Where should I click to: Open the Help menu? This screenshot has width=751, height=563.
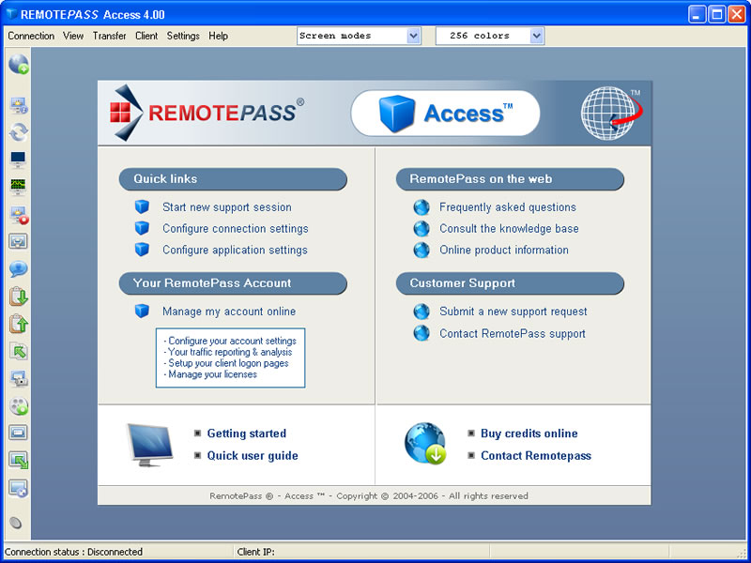pyautogui.click(x=218, y=36)
